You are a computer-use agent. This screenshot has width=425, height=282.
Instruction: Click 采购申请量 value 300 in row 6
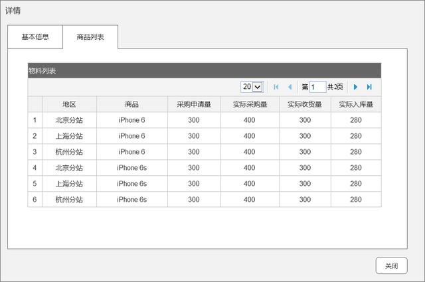(194, 200)
